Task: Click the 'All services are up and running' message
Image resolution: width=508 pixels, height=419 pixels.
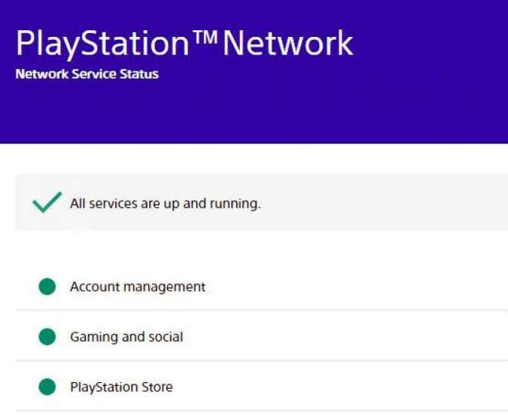Action: 166,203
